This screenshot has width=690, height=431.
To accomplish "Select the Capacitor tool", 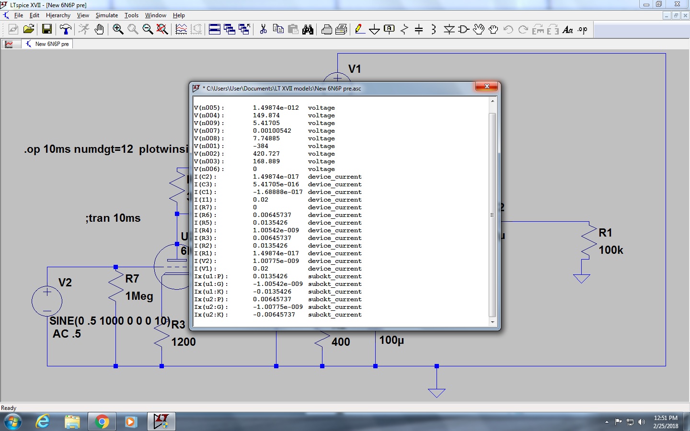I will pyautogui.click(x=419, y=30).
